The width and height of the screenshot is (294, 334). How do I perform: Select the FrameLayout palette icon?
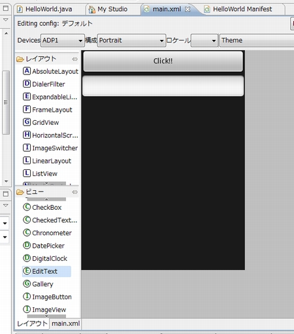point(27,109)
